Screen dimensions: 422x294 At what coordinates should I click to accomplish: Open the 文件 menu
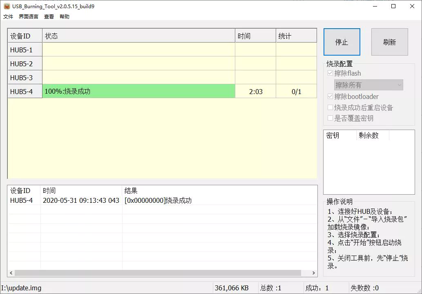pyautogui.click(x=8, y=17)
